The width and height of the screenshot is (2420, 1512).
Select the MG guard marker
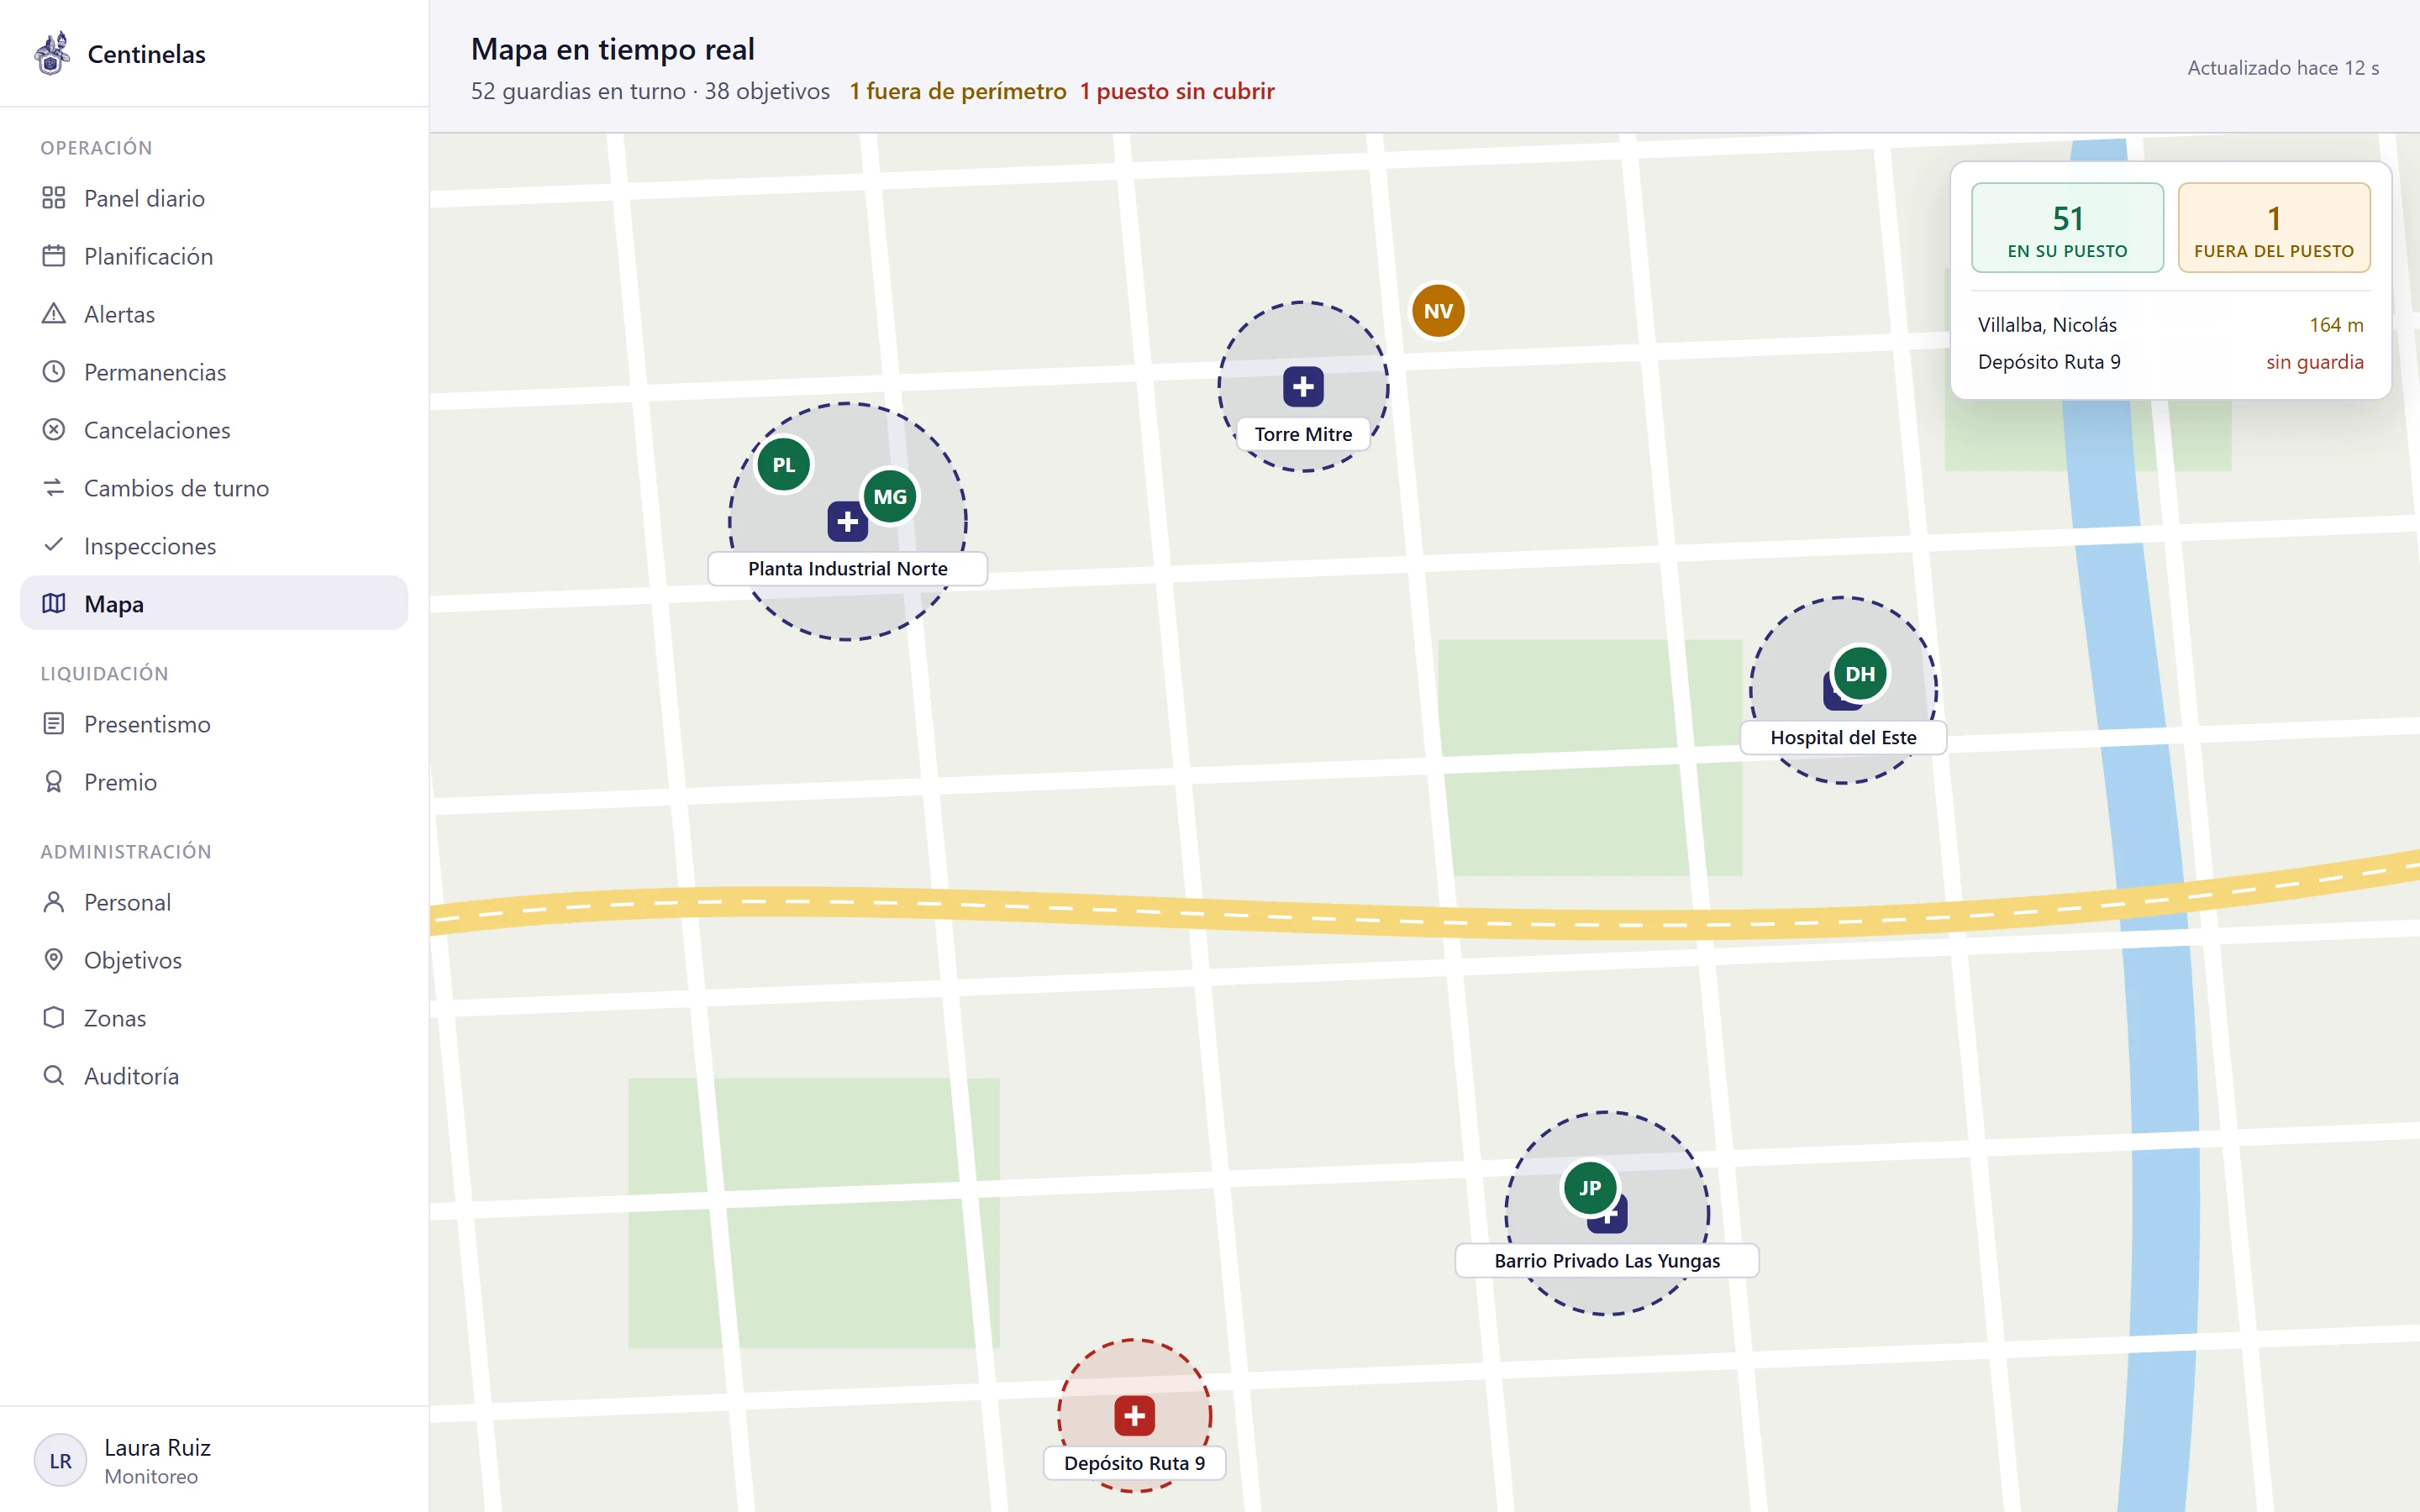pyautogui.click(x=890, y=497)
